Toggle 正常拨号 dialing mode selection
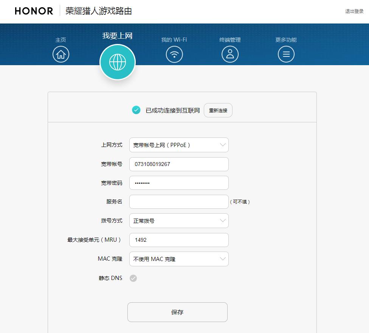The width and height of the screenshot is (369, 333). coord(178,221)
